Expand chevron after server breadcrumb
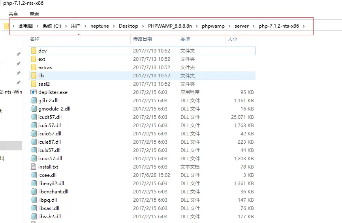Viewport: 342px width, 223px height. click(x=254, y=26)
